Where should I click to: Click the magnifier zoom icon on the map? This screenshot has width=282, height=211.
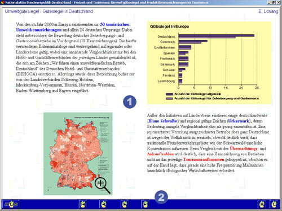click(x=103, y=185)
